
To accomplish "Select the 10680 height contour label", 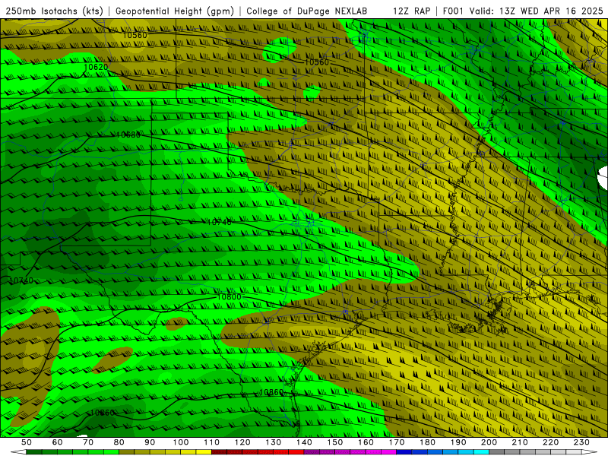I will [128, 135].
